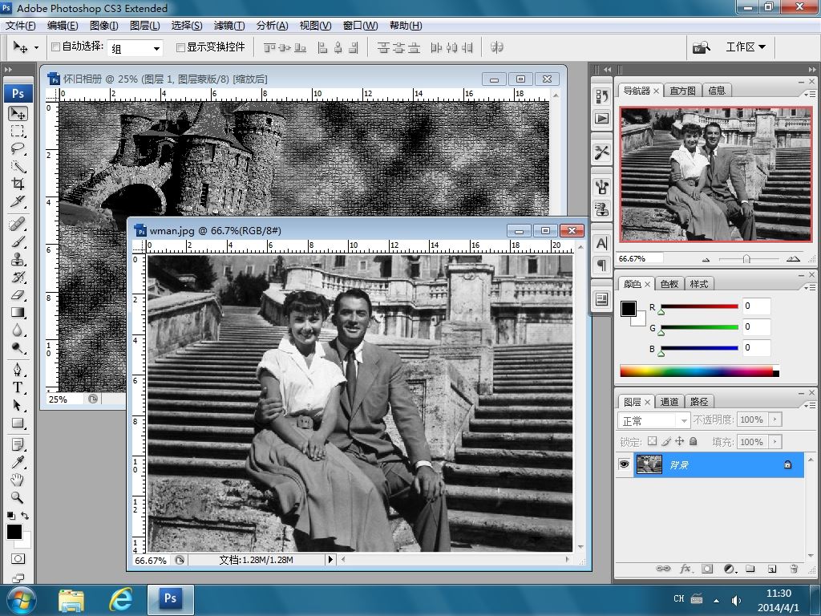The height and width of the screenshot is (616, 821).
Task: Select the Pen tool
Action: click(x=18, y=370)
